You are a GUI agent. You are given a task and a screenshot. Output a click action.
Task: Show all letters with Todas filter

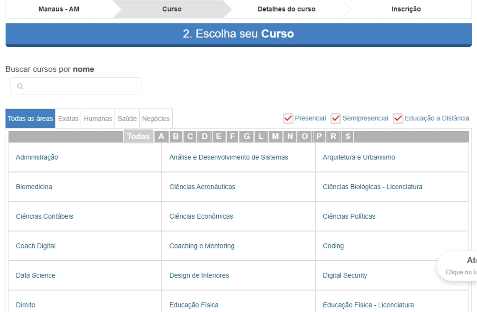click(x=138, y=136)
